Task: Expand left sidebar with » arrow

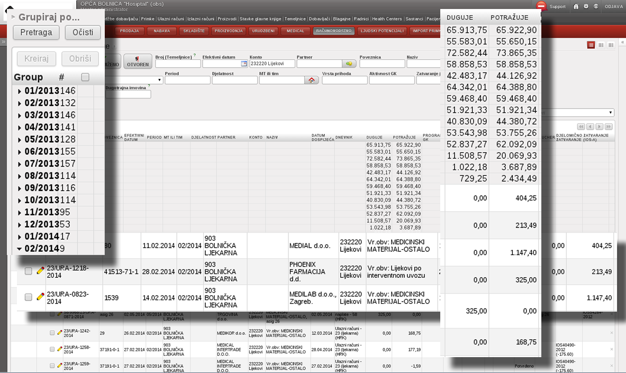Action: 3,42
